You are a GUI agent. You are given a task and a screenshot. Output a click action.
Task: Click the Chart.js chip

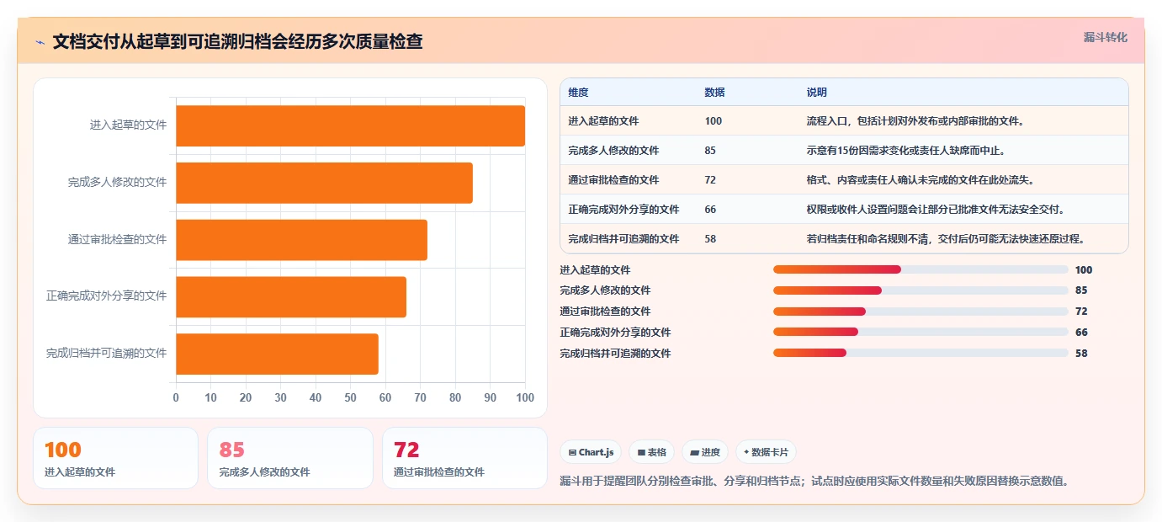(591, 452)
